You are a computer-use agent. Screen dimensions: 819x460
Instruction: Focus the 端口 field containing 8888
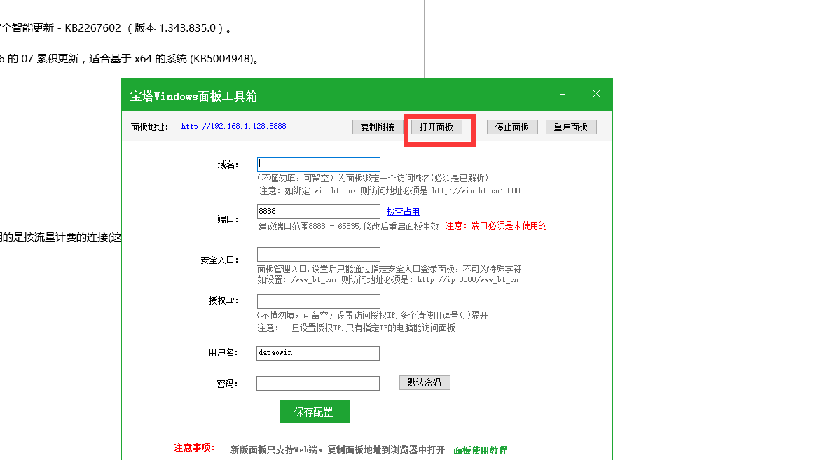[x=319, y=211]
